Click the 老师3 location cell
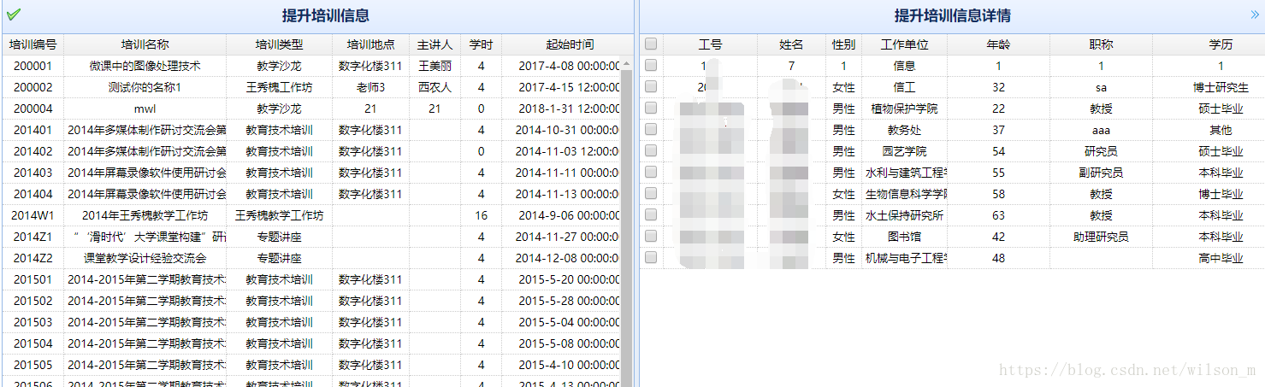Image resolution: width=1265 pixels, height=387 pixels. coord(370,87)
